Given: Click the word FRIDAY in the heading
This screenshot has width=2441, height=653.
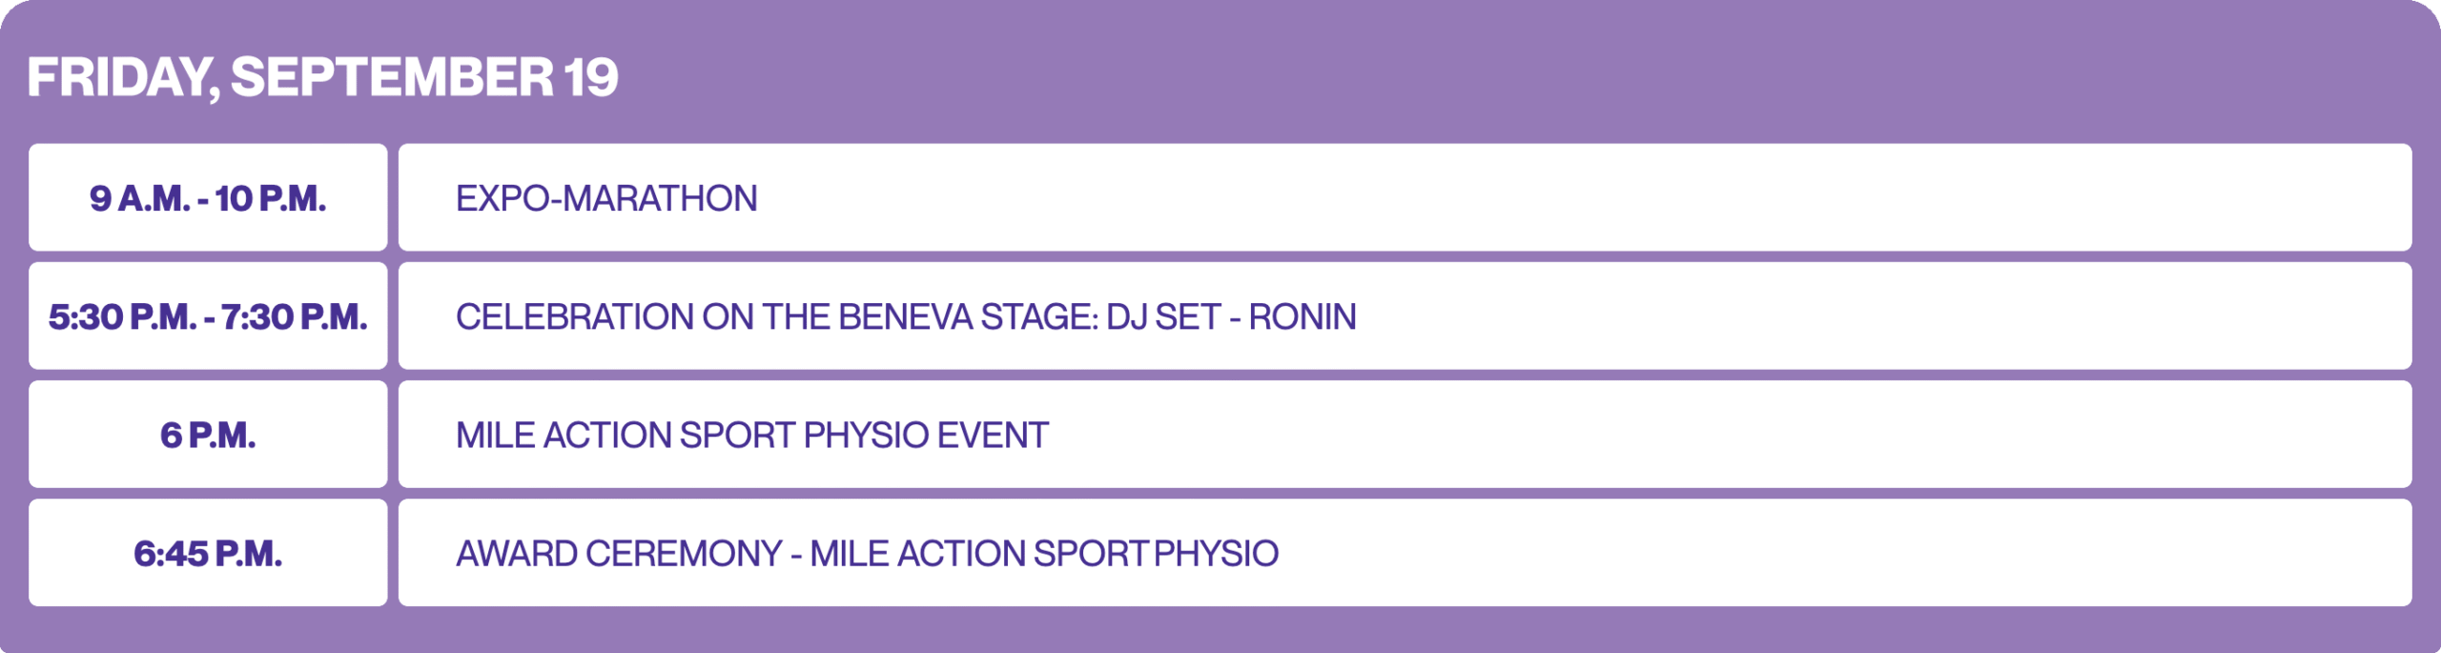Looking at the screenshot, I should coord(120,77).
